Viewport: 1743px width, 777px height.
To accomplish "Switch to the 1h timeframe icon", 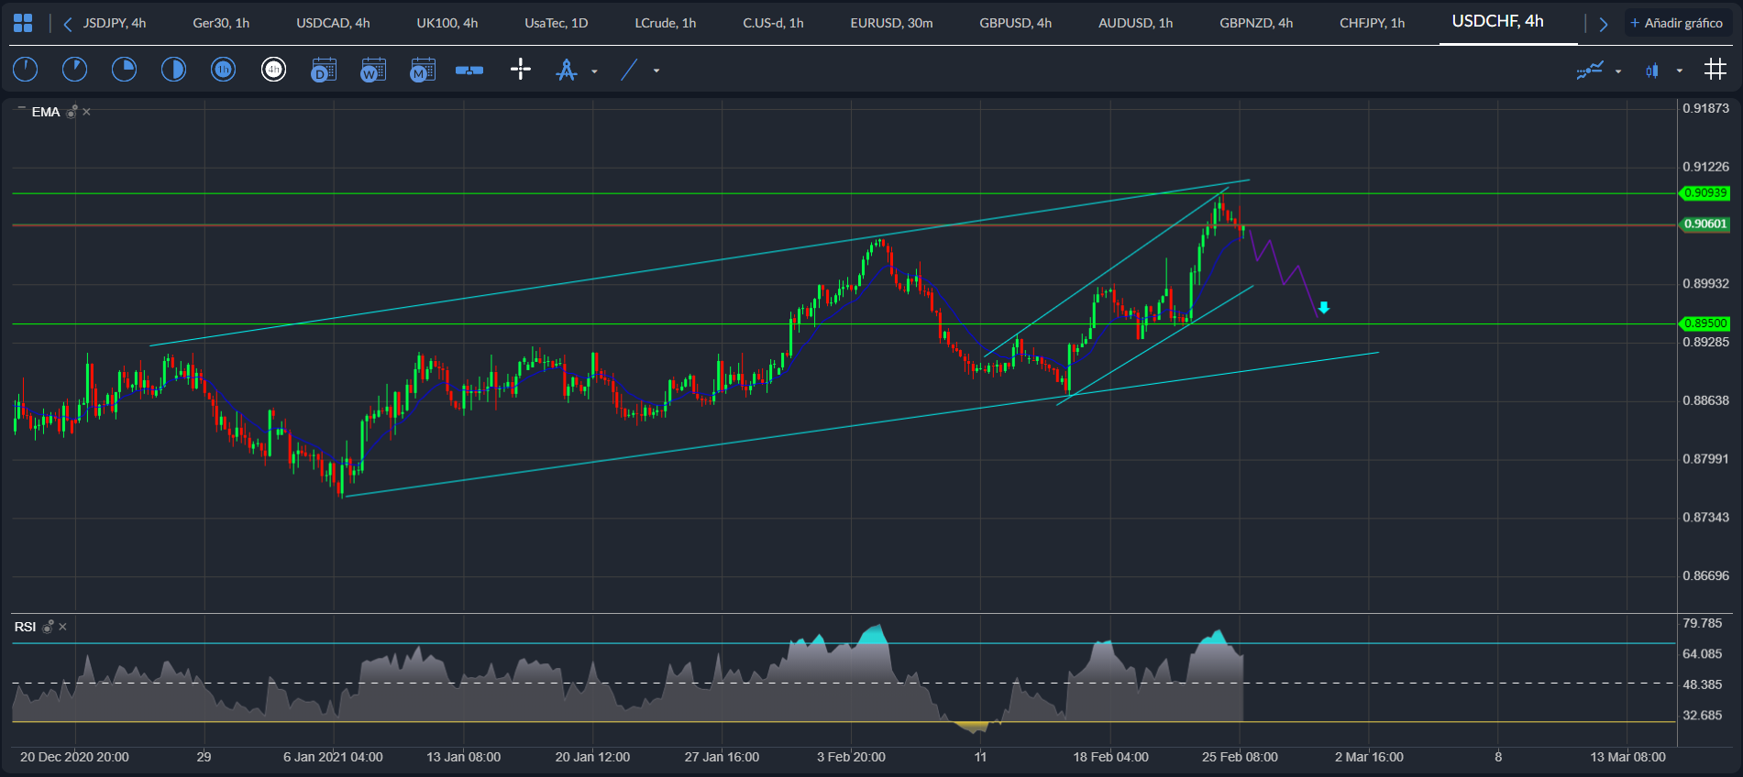I will [x=224, y=69].
